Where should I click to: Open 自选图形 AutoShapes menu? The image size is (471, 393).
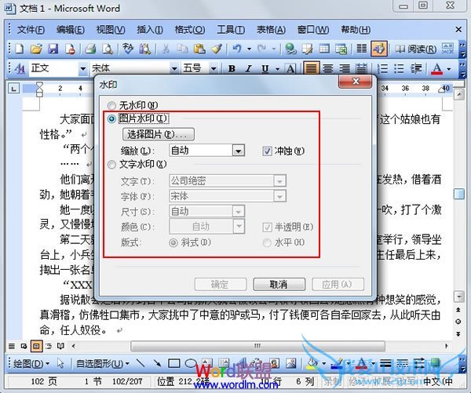pyautogui.click(x=103, y=363)
